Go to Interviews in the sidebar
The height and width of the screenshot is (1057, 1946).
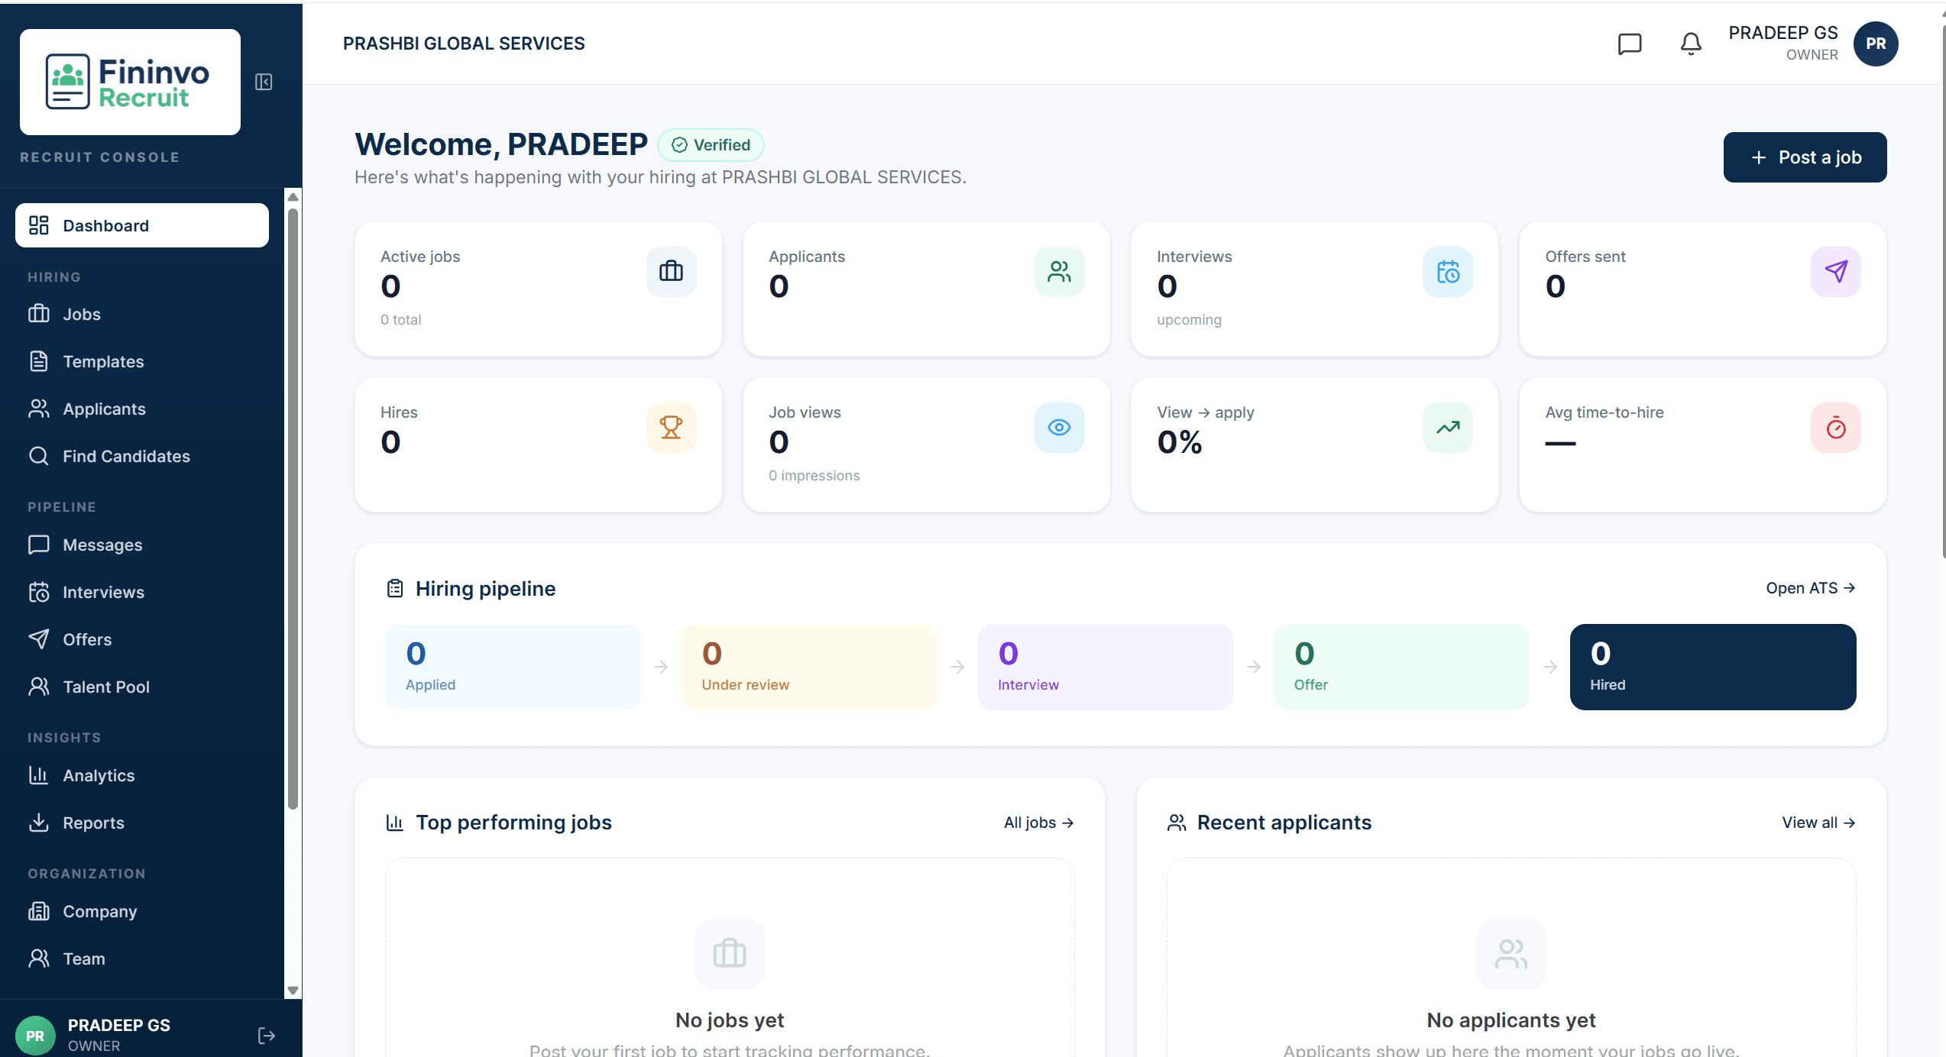[142, 592]
